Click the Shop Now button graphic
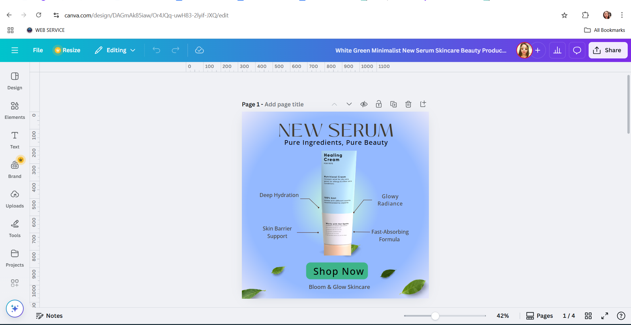Viewport: 631px width, 325px height. 337,271
